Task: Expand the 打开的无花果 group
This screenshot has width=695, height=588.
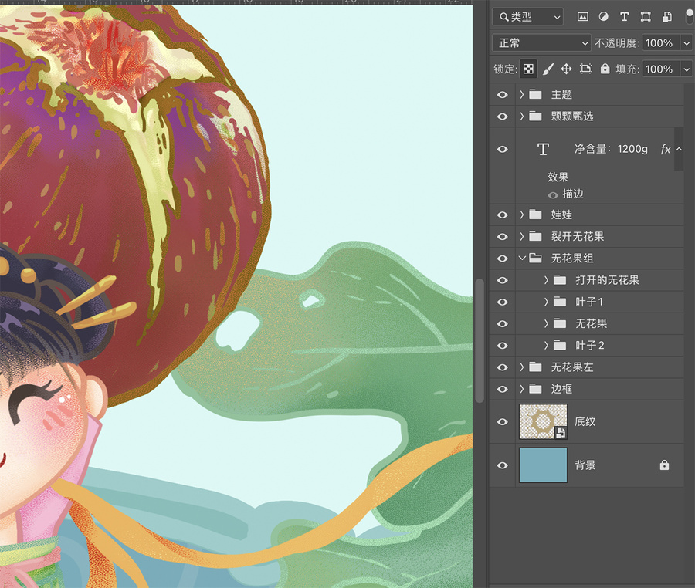Action: [x=546, y=280]
